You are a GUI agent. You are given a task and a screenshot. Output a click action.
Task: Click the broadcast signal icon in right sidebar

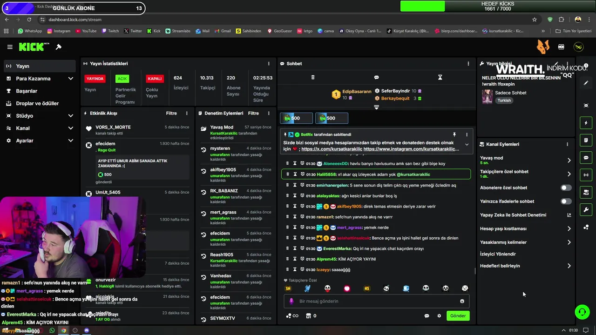[586, 175]
